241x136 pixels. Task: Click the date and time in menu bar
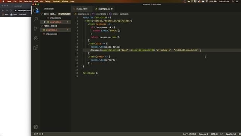click(224, 2)
